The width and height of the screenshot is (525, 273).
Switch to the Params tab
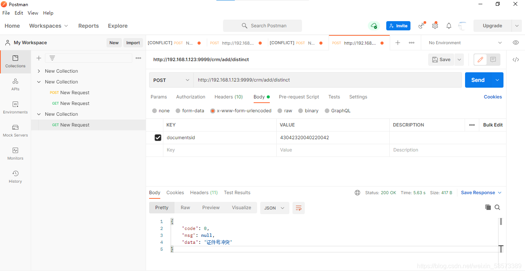point(159,97)
